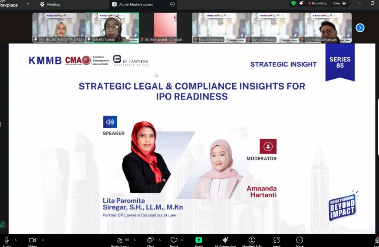The height and width of the screenshot is (247, 379).
Task: Click the Amnanda Hartanti name text
Action: click(x=261, y=191)
